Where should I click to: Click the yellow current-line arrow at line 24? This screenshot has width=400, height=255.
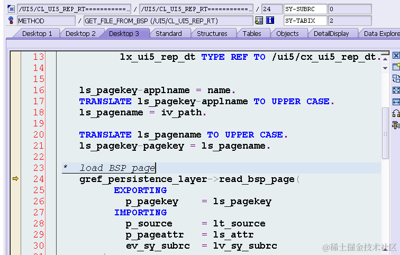point(15,179)
